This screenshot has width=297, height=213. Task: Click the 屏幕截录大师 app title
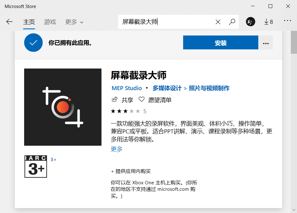pyautogui.click(x=139, y=75)
